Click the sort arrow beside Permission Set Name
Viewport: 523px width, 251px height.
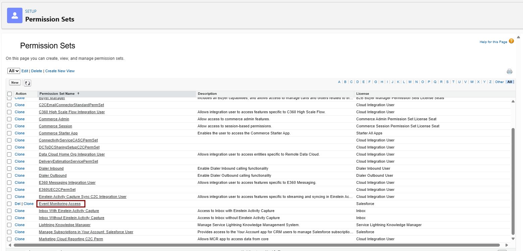pos(79,93)
